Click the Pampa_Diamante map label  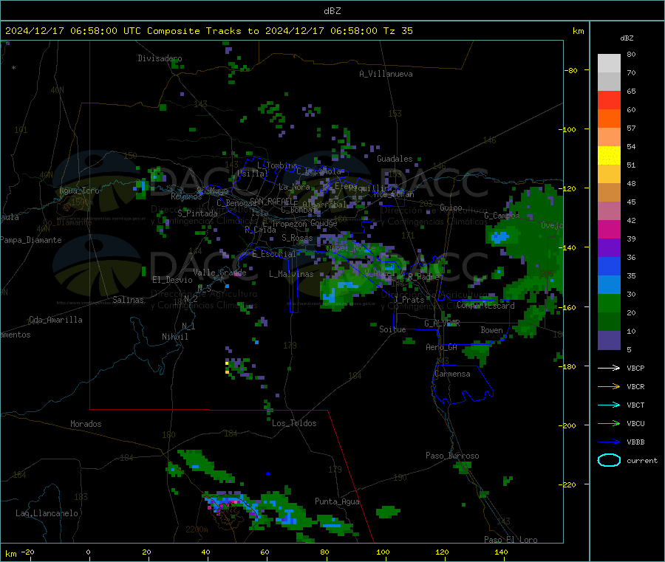coord(31,240)
